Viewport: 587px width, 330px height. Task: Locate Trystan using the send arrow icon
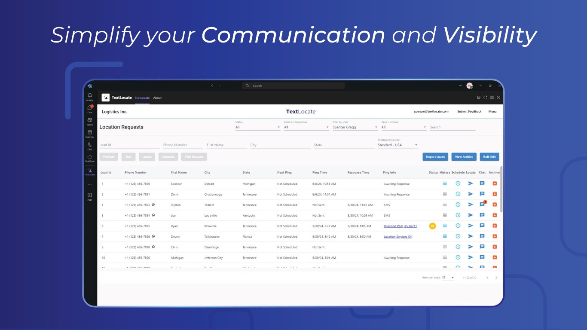pos(471,205)
